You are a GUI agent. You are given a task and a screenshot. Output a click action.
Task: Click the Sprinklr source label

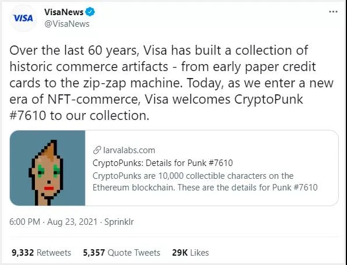tap(119, 222)
